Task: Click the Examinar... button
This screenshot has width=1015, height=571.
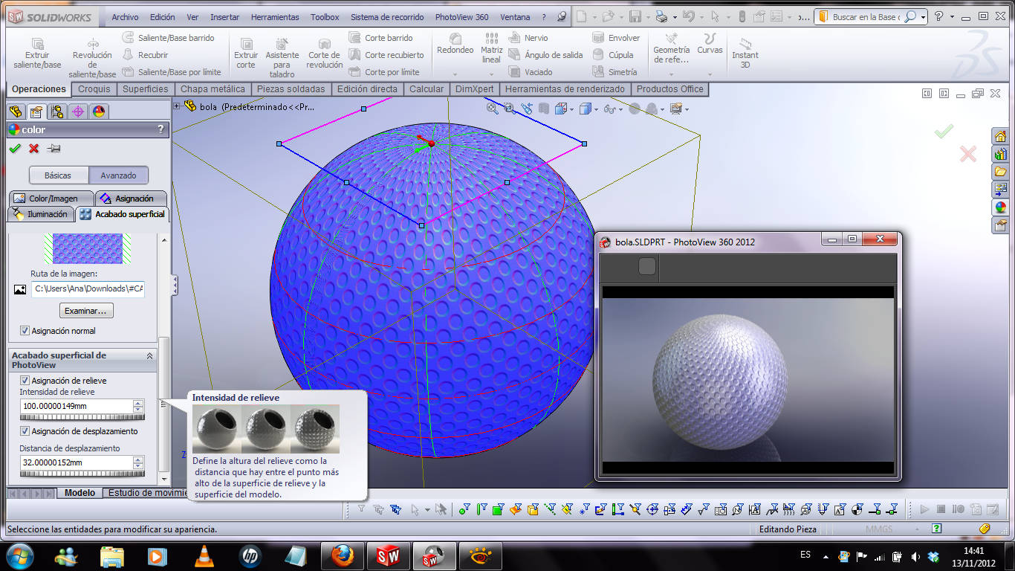Action: coord(86,310)
